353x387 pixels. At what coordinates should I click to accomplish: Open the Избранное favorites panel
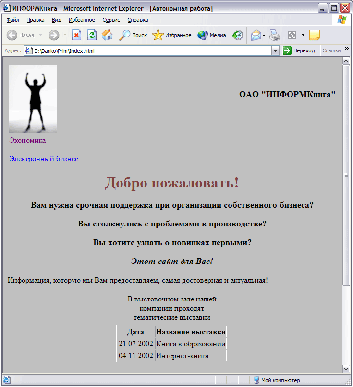click(171, 35)
